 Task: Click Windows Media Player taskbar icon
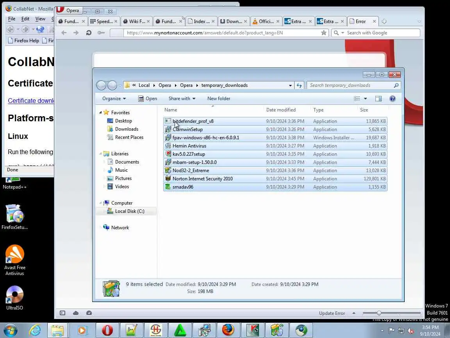[x=82, y=330]
